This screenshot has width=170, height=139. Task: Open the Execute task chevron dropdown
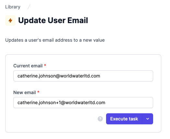click(x=148, y=119)
